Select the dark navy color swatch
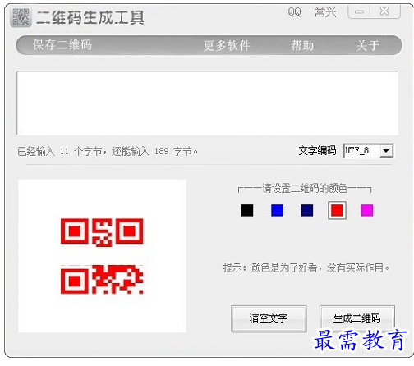414x366 pixels. tap(307, 210)
